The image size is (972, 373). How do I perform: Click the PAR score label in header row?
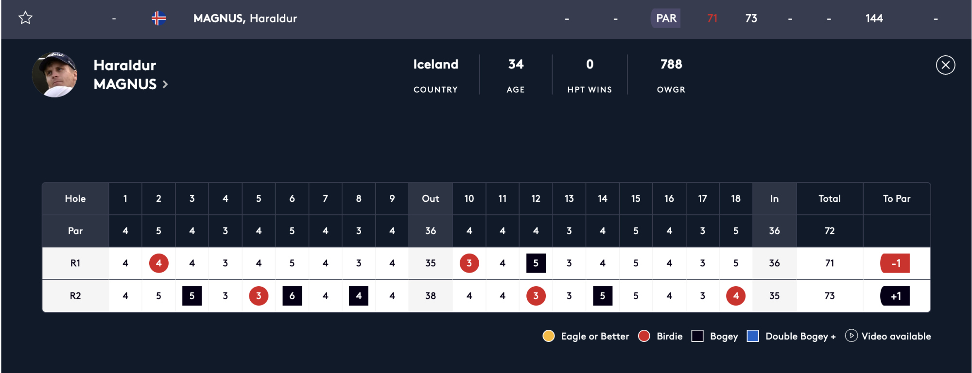[666, 18]
